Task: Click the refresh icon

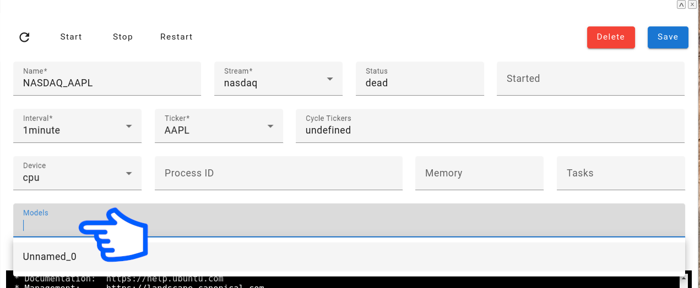Action: tap(24, 37)
